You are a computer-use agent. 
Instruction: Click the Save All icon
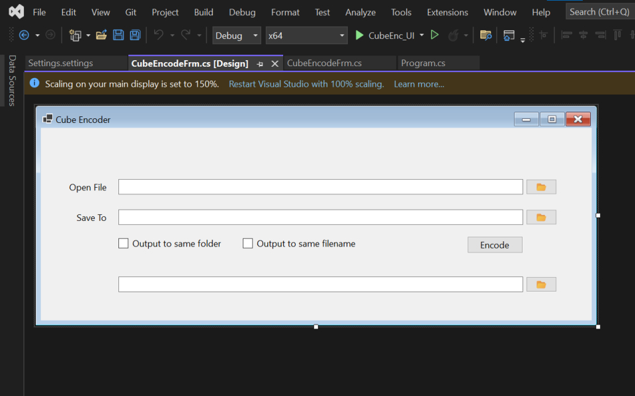coord(135,35)
